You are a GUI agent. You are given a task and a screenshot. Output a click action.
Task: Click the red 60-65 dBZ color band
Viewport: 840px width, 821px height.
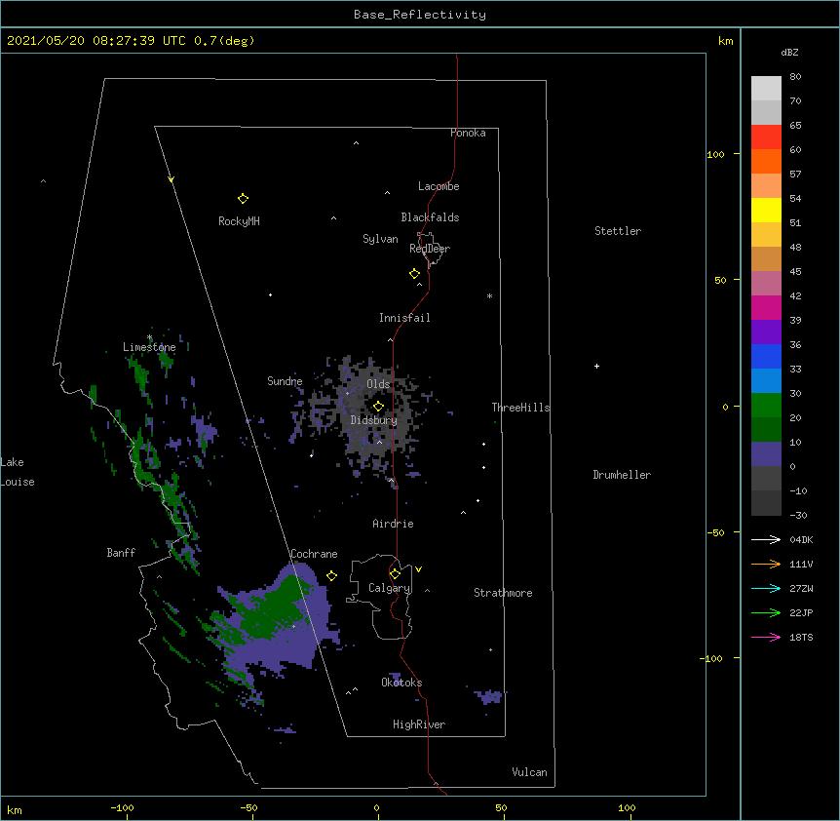766,137
